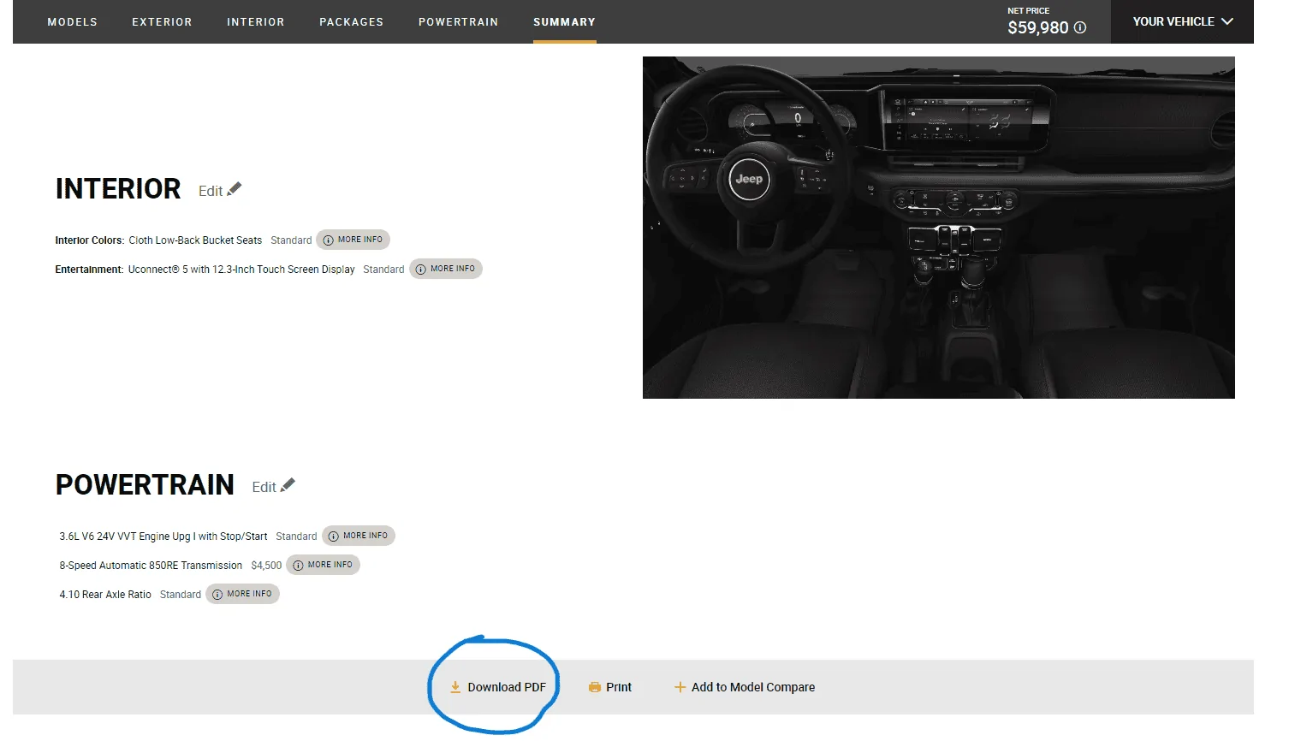Click the 8-Speed Automatic 850RE Transmission text

tap(151, 566)
